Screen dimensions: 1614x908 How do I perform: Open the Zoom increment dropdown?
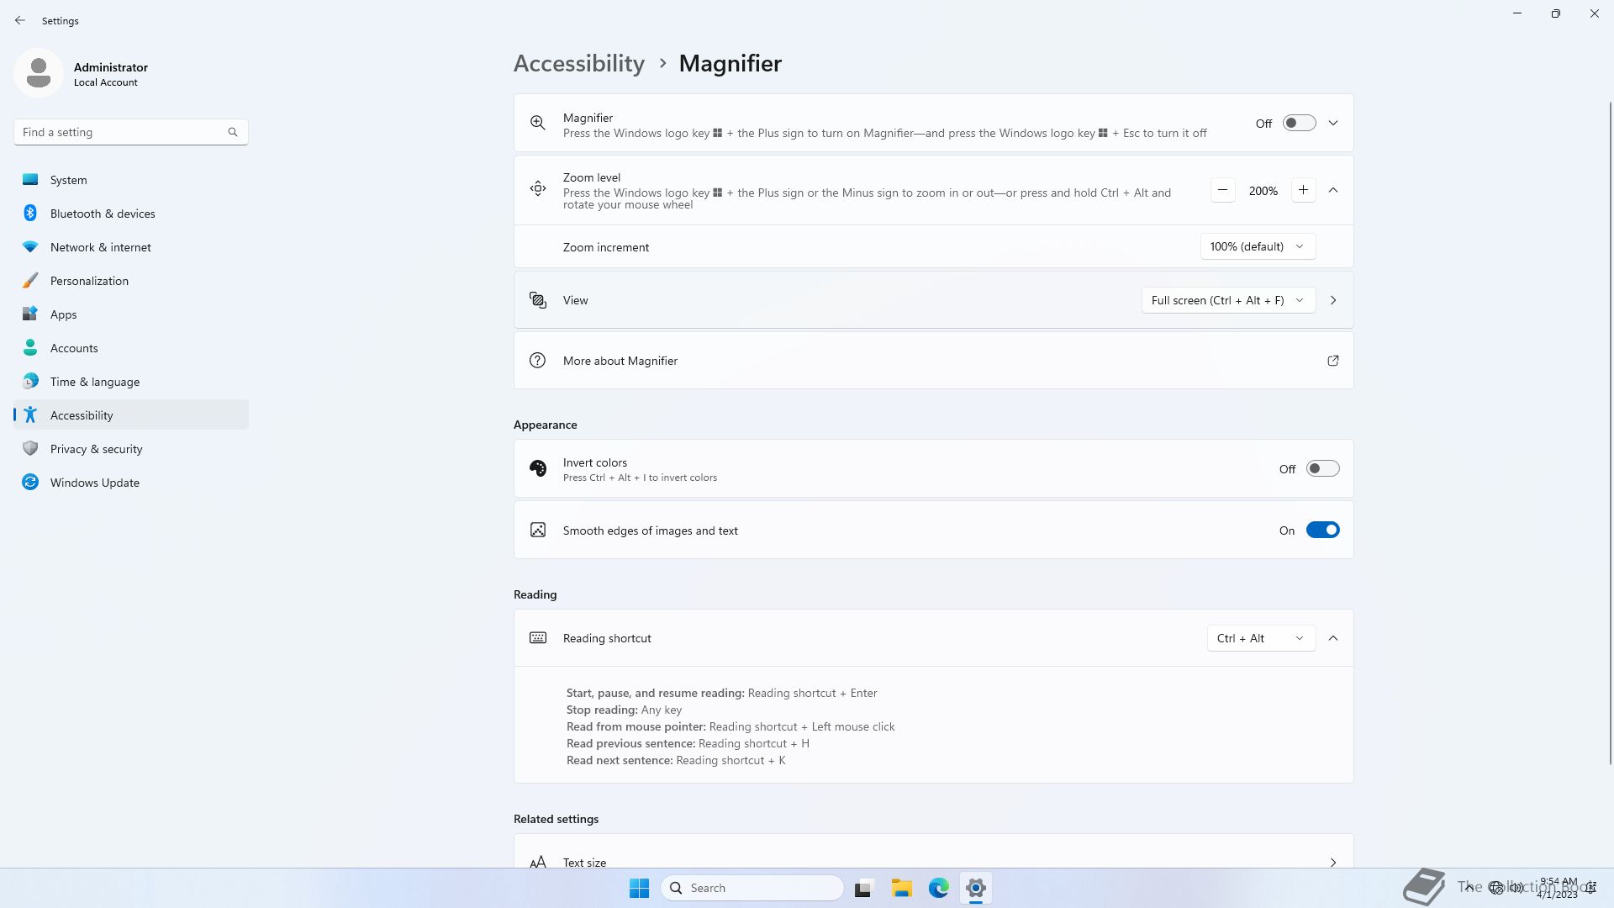tap(1258, 246)
